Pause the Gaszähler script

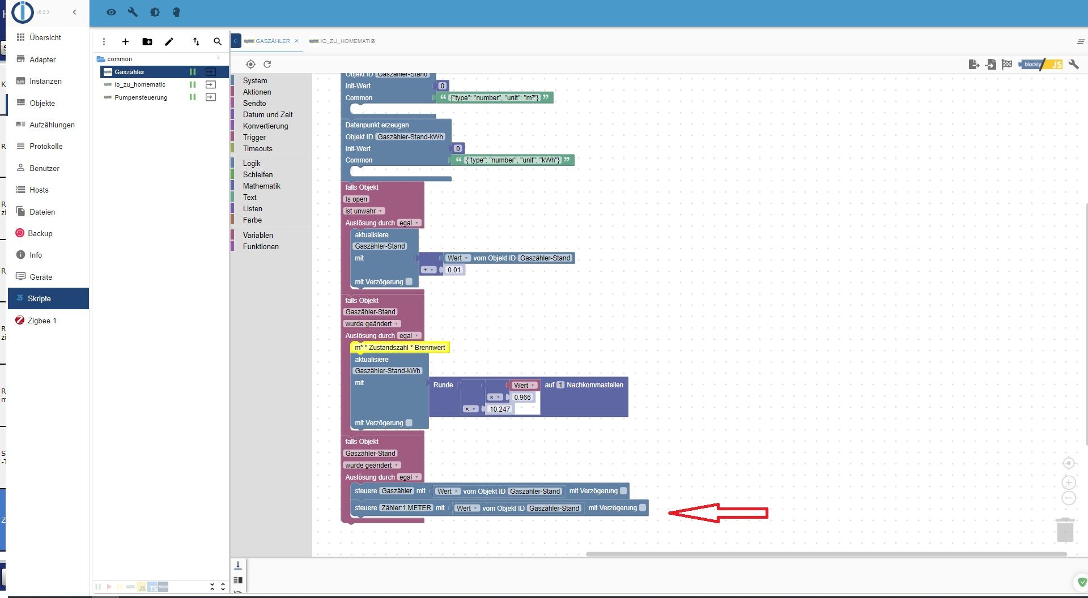(193, 72)
